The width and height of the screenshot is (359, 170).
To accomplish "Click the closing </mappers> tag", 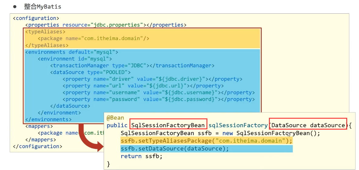I will [x=41, y=140].
